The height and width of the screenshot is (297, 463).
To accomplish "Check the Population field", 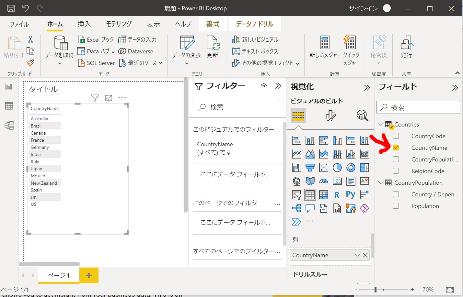I will pyautogui.click(x=396, y=206).
